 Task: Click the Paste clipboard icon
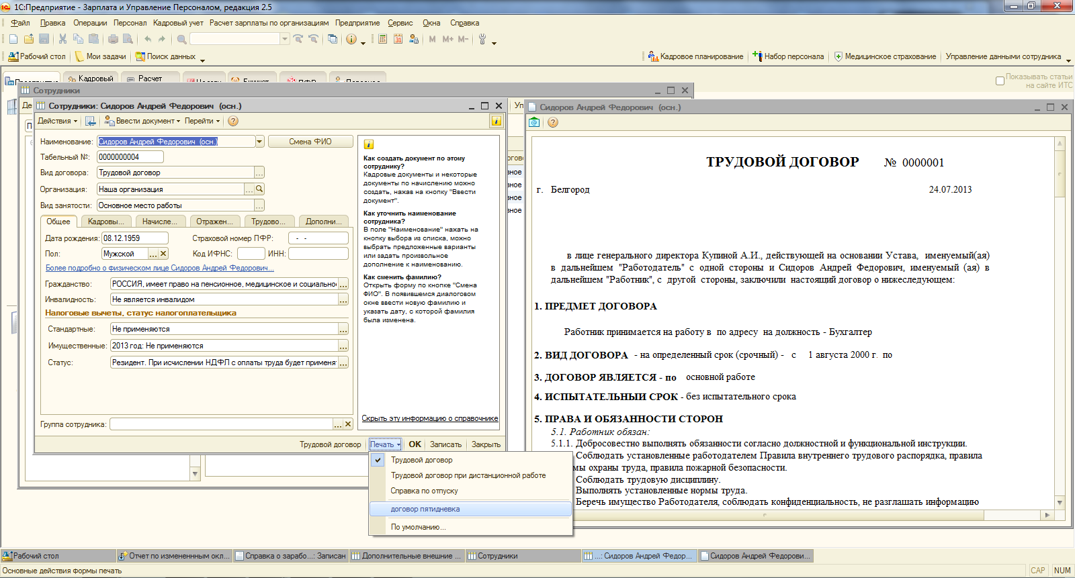point(93,39)
